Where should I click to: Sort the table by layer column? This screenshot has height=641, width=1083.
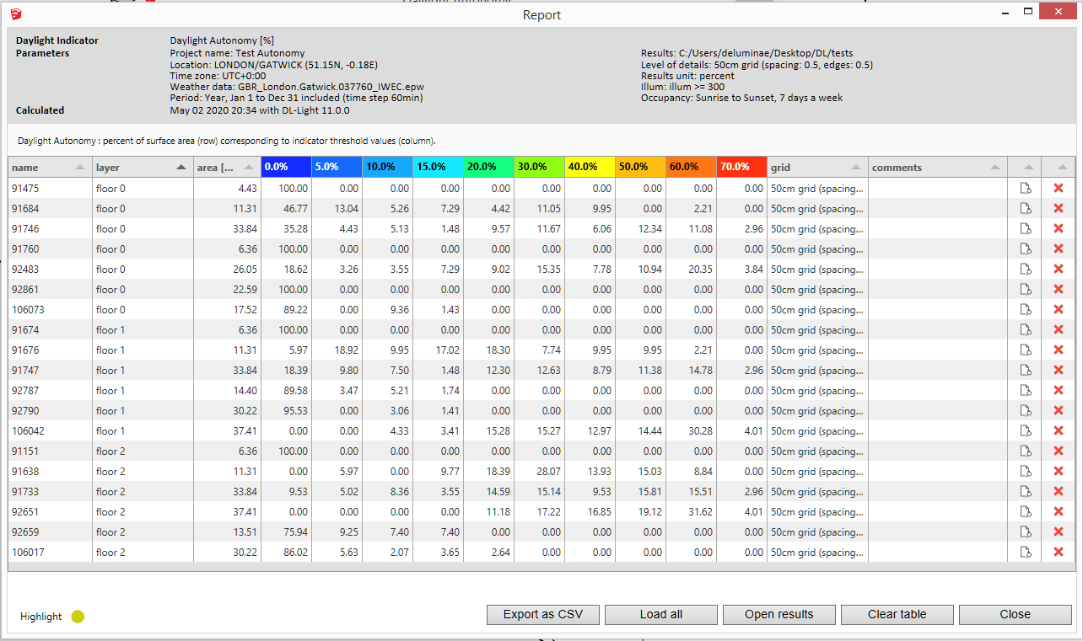pyautogui.click(x=143, y=167)
